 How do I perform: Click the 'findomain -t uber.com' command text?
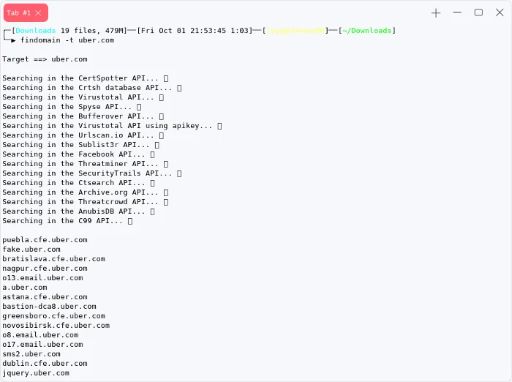67,40
